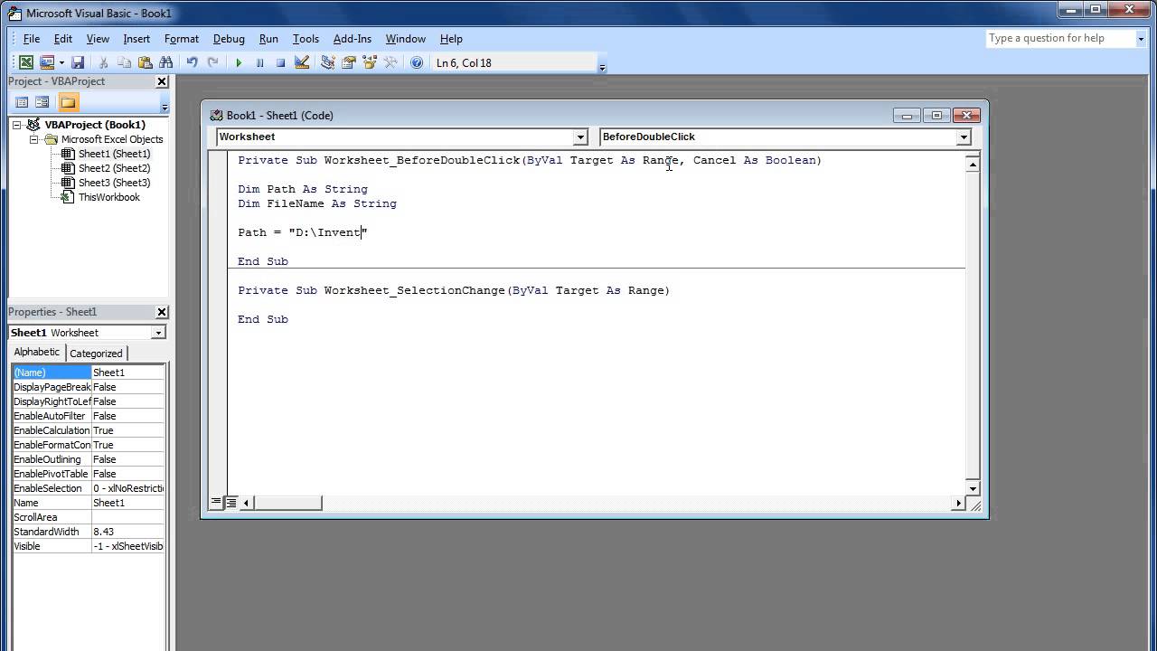Open the help question box dropdown arrow
The image size is (1157, 651).
[x=1139, y=38]
